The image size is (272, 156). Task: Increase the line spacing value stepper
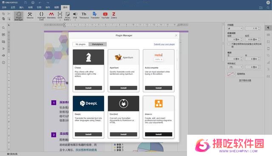pos(259,28)
